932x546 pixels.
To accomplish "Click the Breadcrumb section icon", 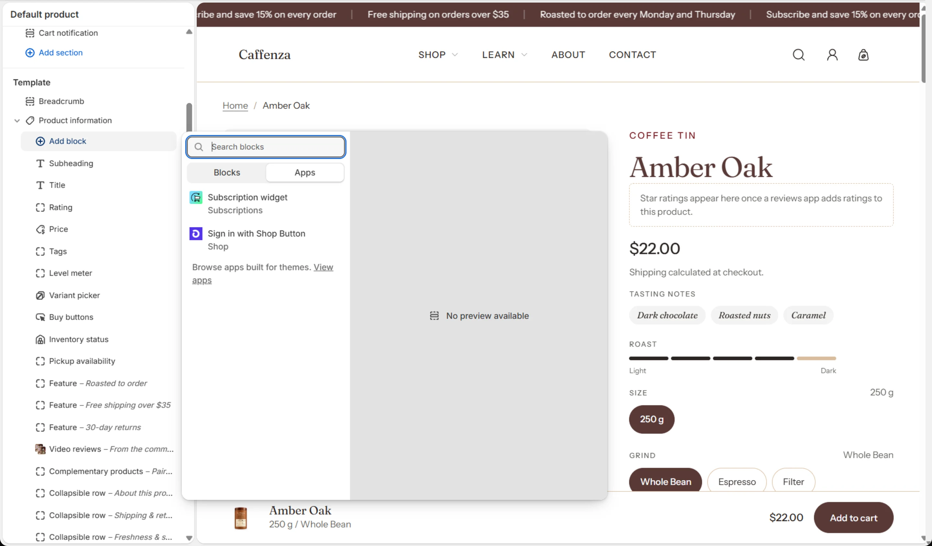I will [x=30, y=101].
